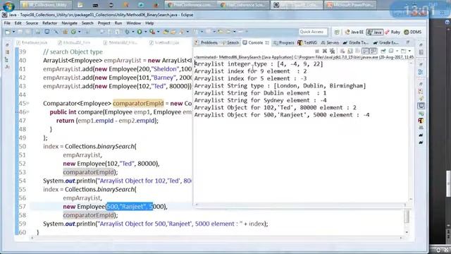Collapse code fold at line 45

(x=28, y=104)
